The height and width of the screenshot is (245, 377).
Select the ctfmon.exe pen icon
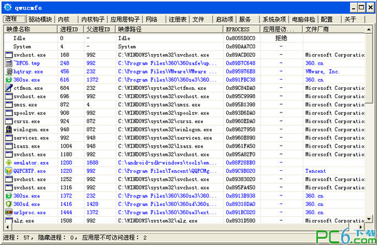pos(9,88)
